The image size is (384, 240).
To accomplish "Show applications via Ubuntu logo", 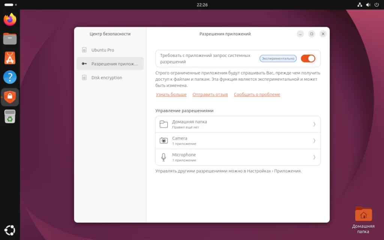I will coord(10,230).
